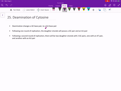The height and width of the screenshot is (91, 121).
Task: Select the yellow highlighter
Action: (84, 9)
